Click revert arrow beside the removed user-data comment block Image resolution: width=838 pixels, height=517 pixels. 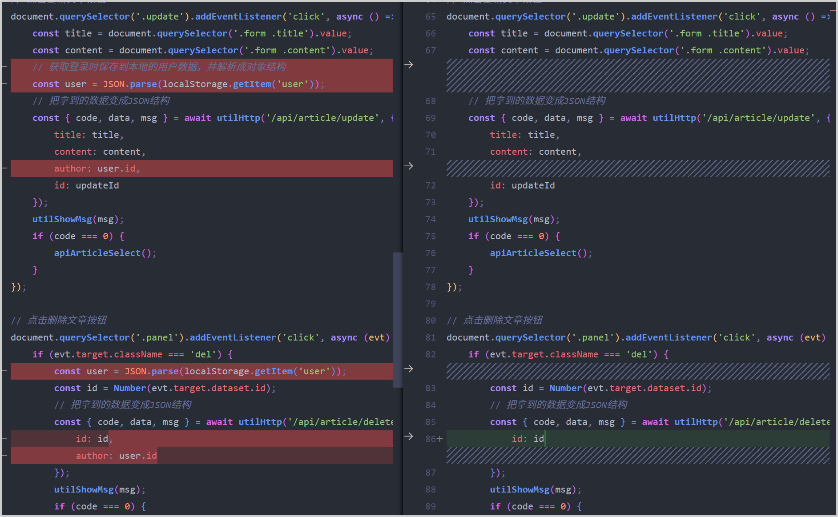408,65
